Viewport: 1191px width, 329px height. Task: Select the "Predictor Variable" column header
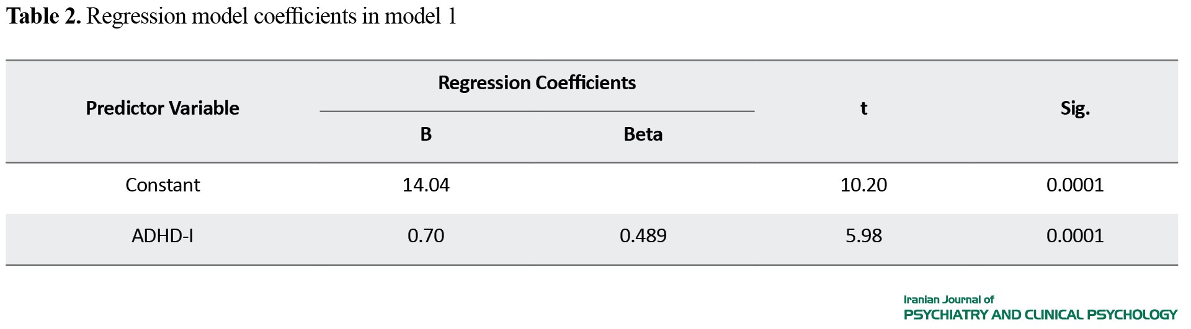point(163,108)
